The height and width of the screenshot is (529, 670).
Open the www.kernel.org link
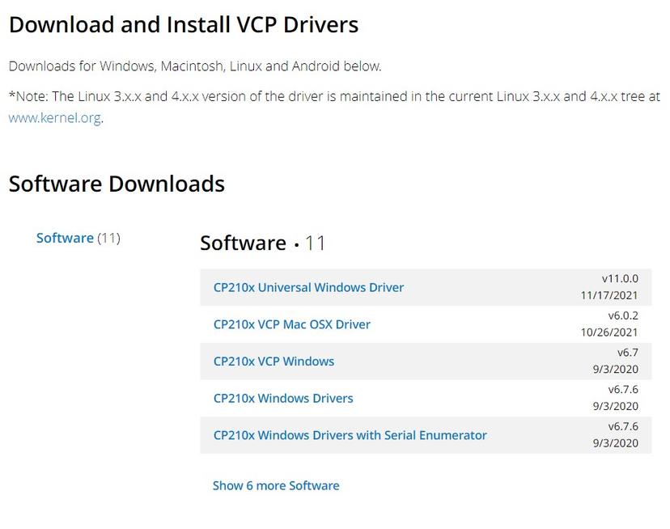click(x=54, y=118)
